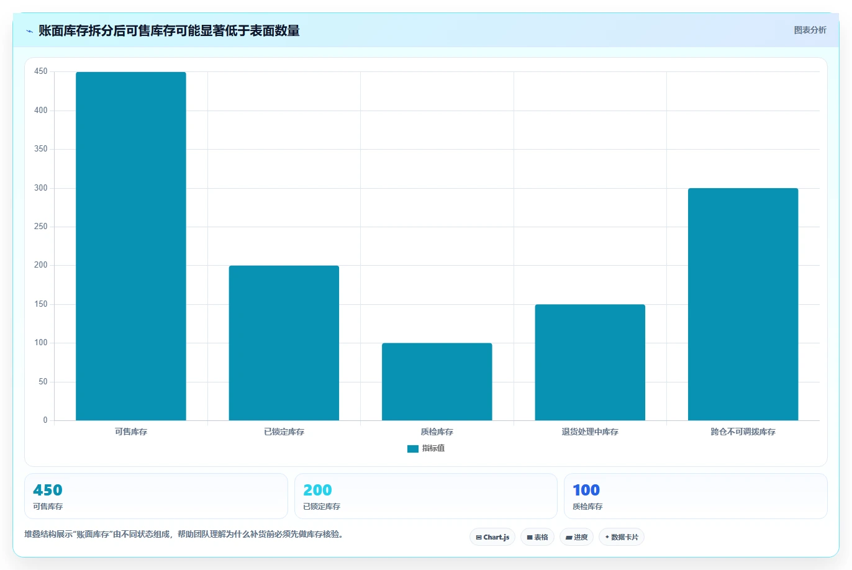Click the 进度 tag chip
Image resolution: width=852 pixels, height=570 pixels.
(x=577, y=537)
